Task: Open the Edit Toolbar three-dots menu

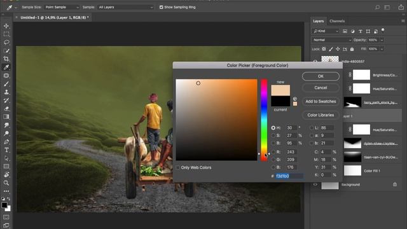Action: (6, 191)
